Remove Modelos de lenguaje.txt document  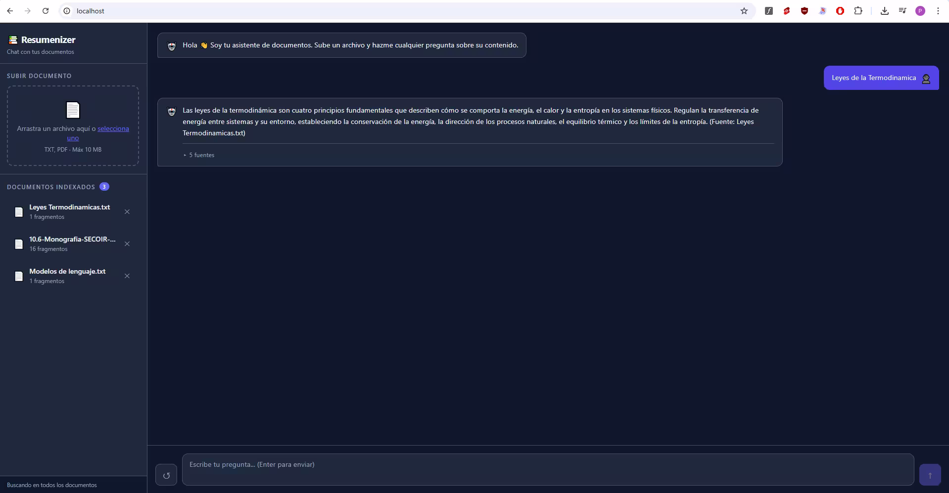click(x=127, y=276)
